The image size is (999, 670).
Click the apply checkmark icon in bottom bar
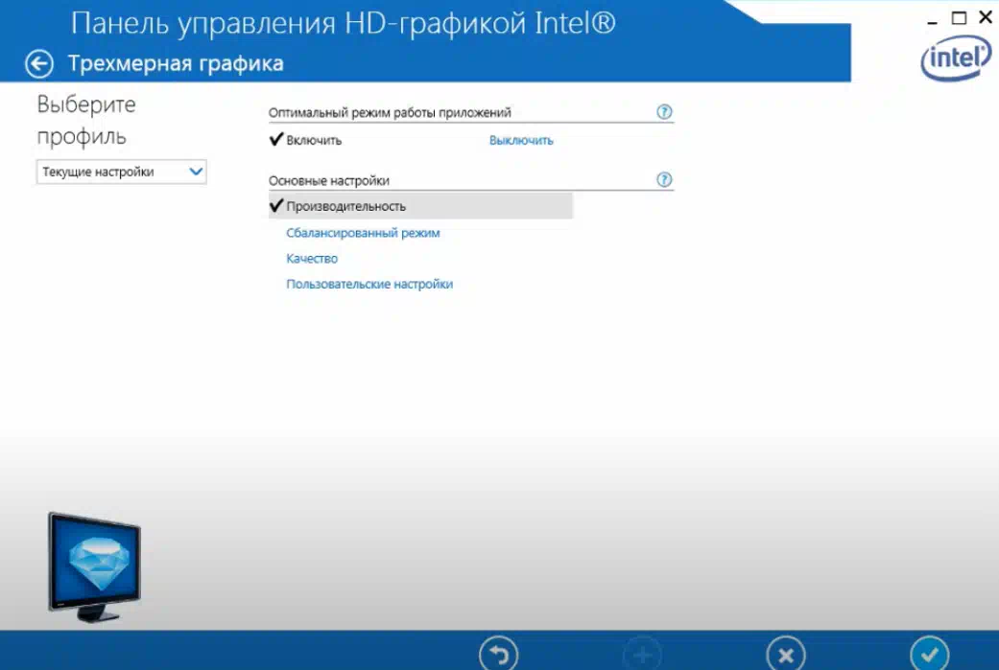click(928, 655)
